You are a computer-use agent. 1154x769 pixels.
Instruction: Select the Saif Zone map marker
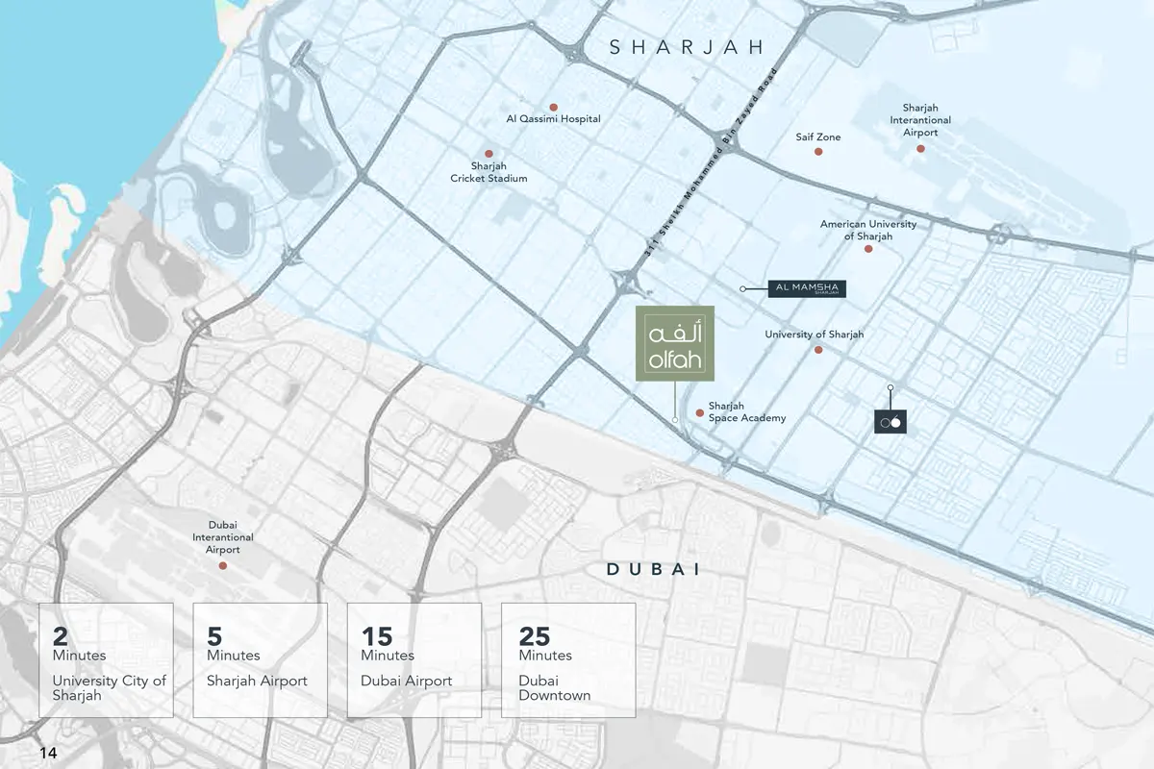coord(818,151)
